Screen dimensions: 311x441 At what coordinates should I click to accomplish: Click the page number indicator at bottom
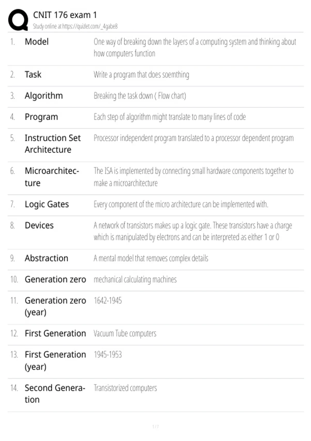click(x=155, y=426)
